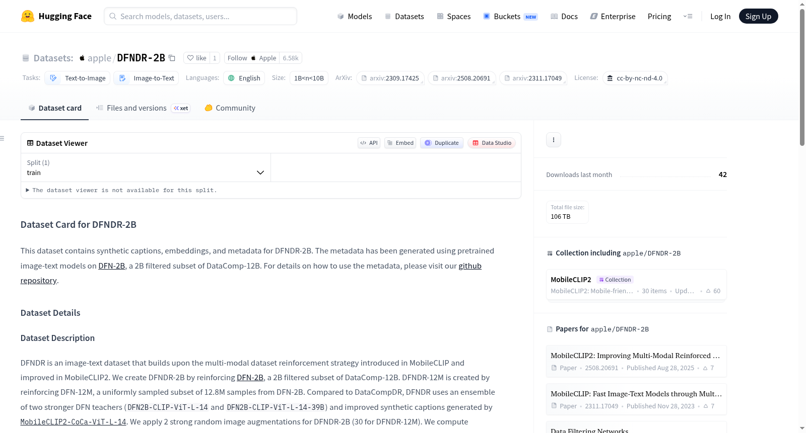This screenshot has height=433, width=806.
Task: Click the 'Dataset Details' heading
Action: pyautogui.click(x=50, y=313)
